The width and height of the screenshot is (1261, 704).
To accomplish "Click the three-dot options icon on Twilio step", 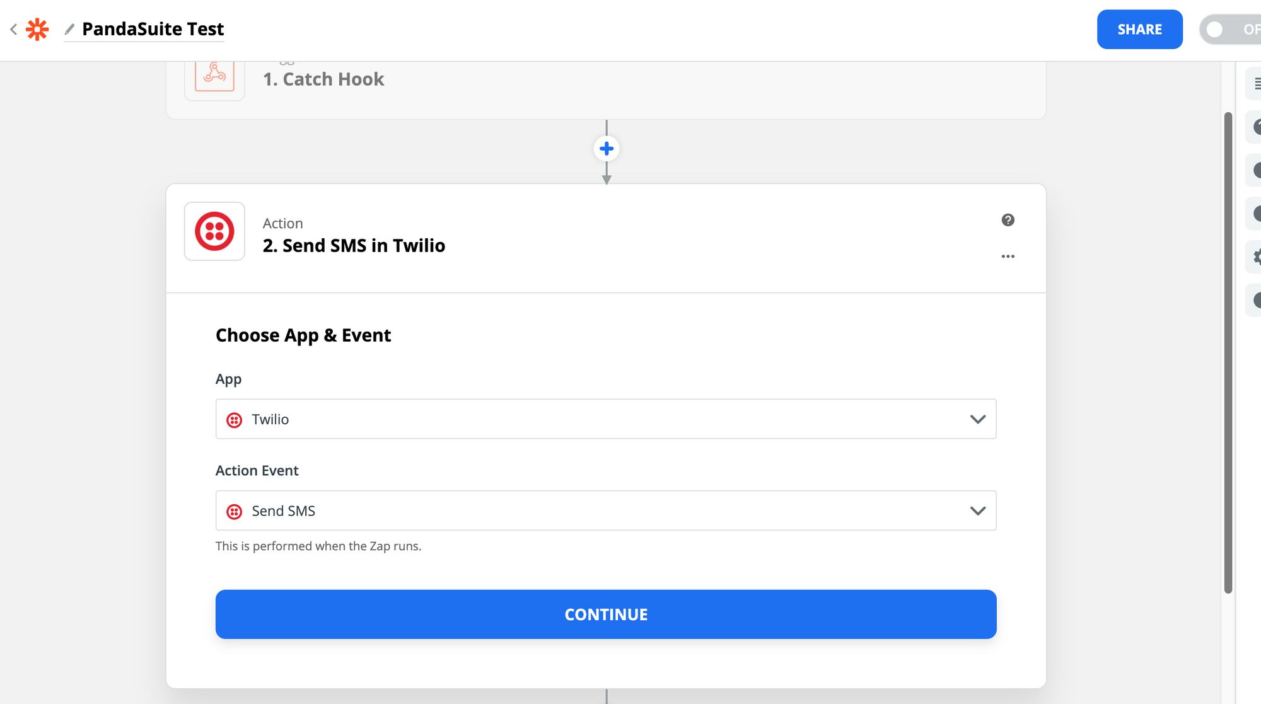I will (x=1008, y=256).
